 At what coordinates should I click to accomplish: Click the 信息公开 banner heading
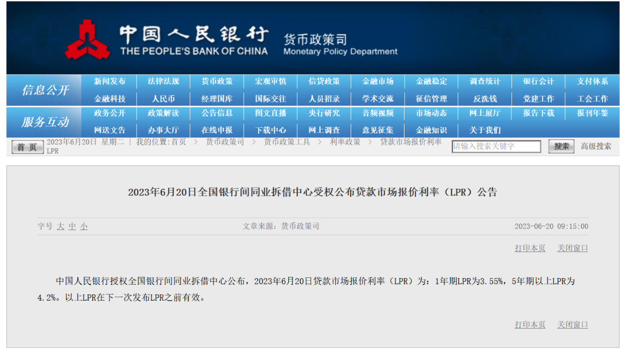[45, 90]
